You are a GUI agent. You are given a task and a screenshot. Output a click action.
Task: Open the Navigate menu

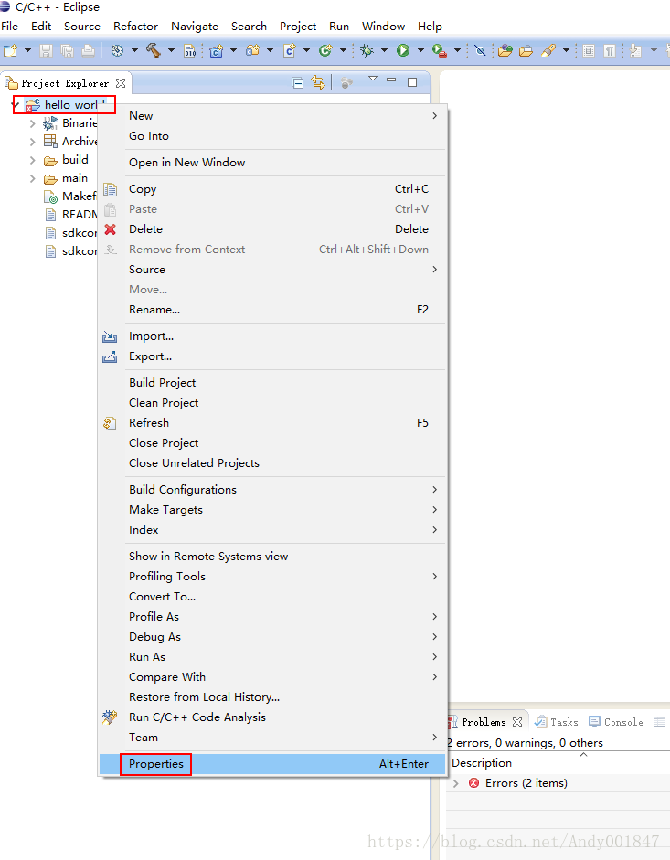coord(195,27)
